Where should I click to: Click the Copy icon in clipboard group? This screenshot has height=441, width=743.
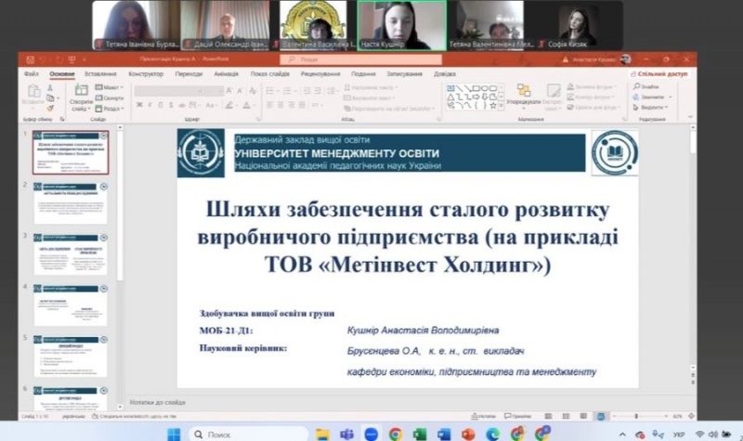coord(50,98)
